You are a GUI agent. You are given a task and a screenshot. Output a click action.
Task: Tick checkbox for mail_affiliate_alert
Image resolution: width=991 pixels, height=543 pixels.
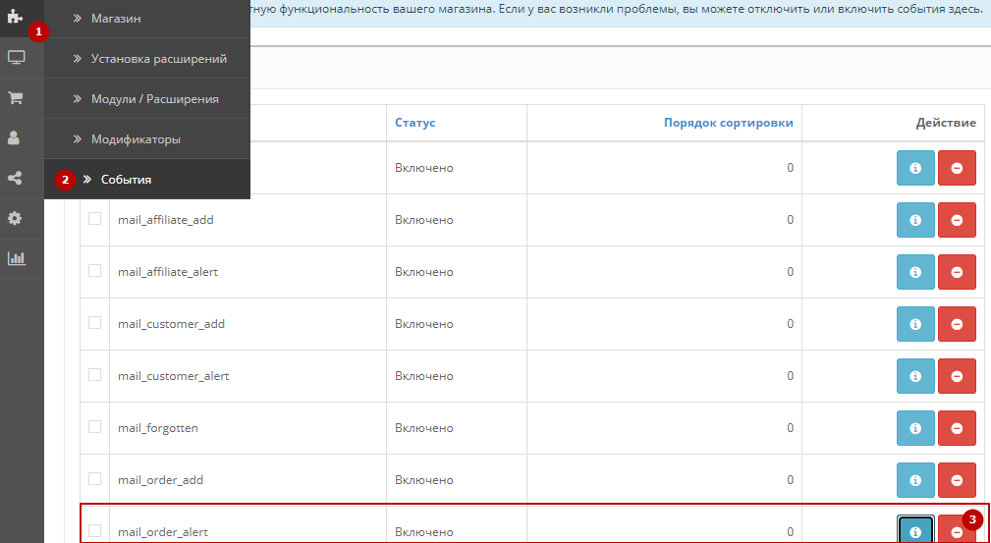tap(95, 271)
